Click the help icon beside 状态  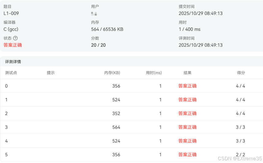click(x=15, y=38)
